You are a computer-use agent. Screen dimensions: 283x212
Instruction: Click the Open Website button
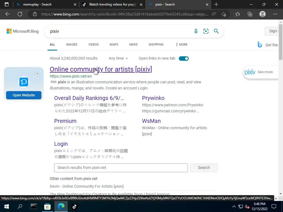24,95
